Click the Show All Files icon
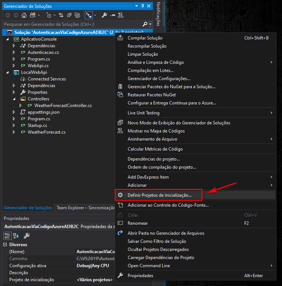This screenshot has width=282, height=286. [x=77, y=15]
